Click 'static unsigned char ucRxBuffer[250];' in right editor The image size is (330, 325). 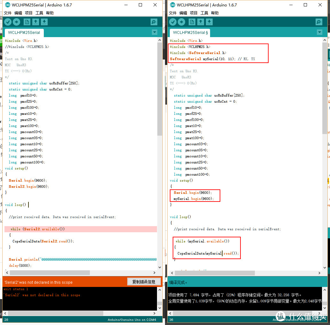[209, 95]
